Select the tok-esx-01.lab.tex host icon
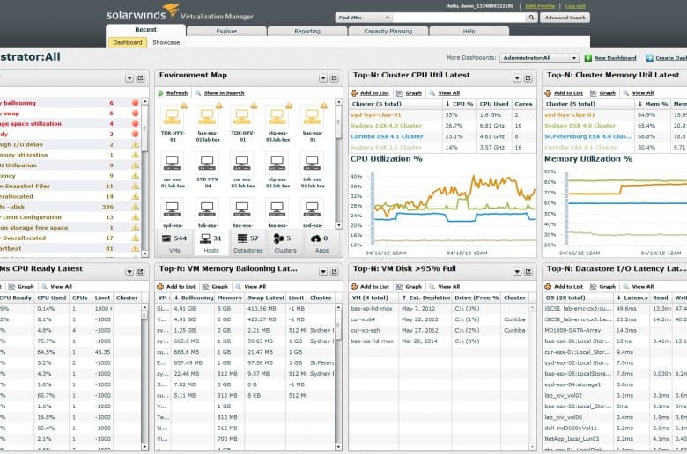The width and height of the screenshot is (687, 454). [x=312, y=163]
